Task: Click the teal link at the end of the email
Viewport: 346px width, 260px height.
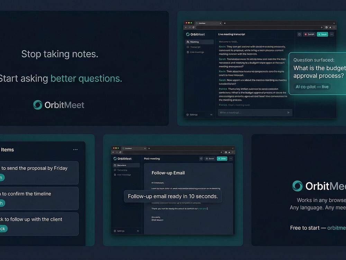Action: coord(202,208)
